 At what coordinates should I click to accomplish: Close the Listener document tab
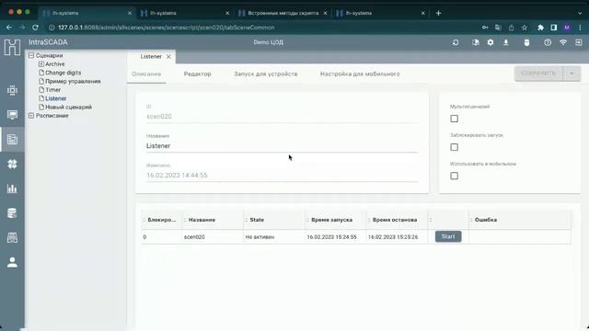point(168,57)
